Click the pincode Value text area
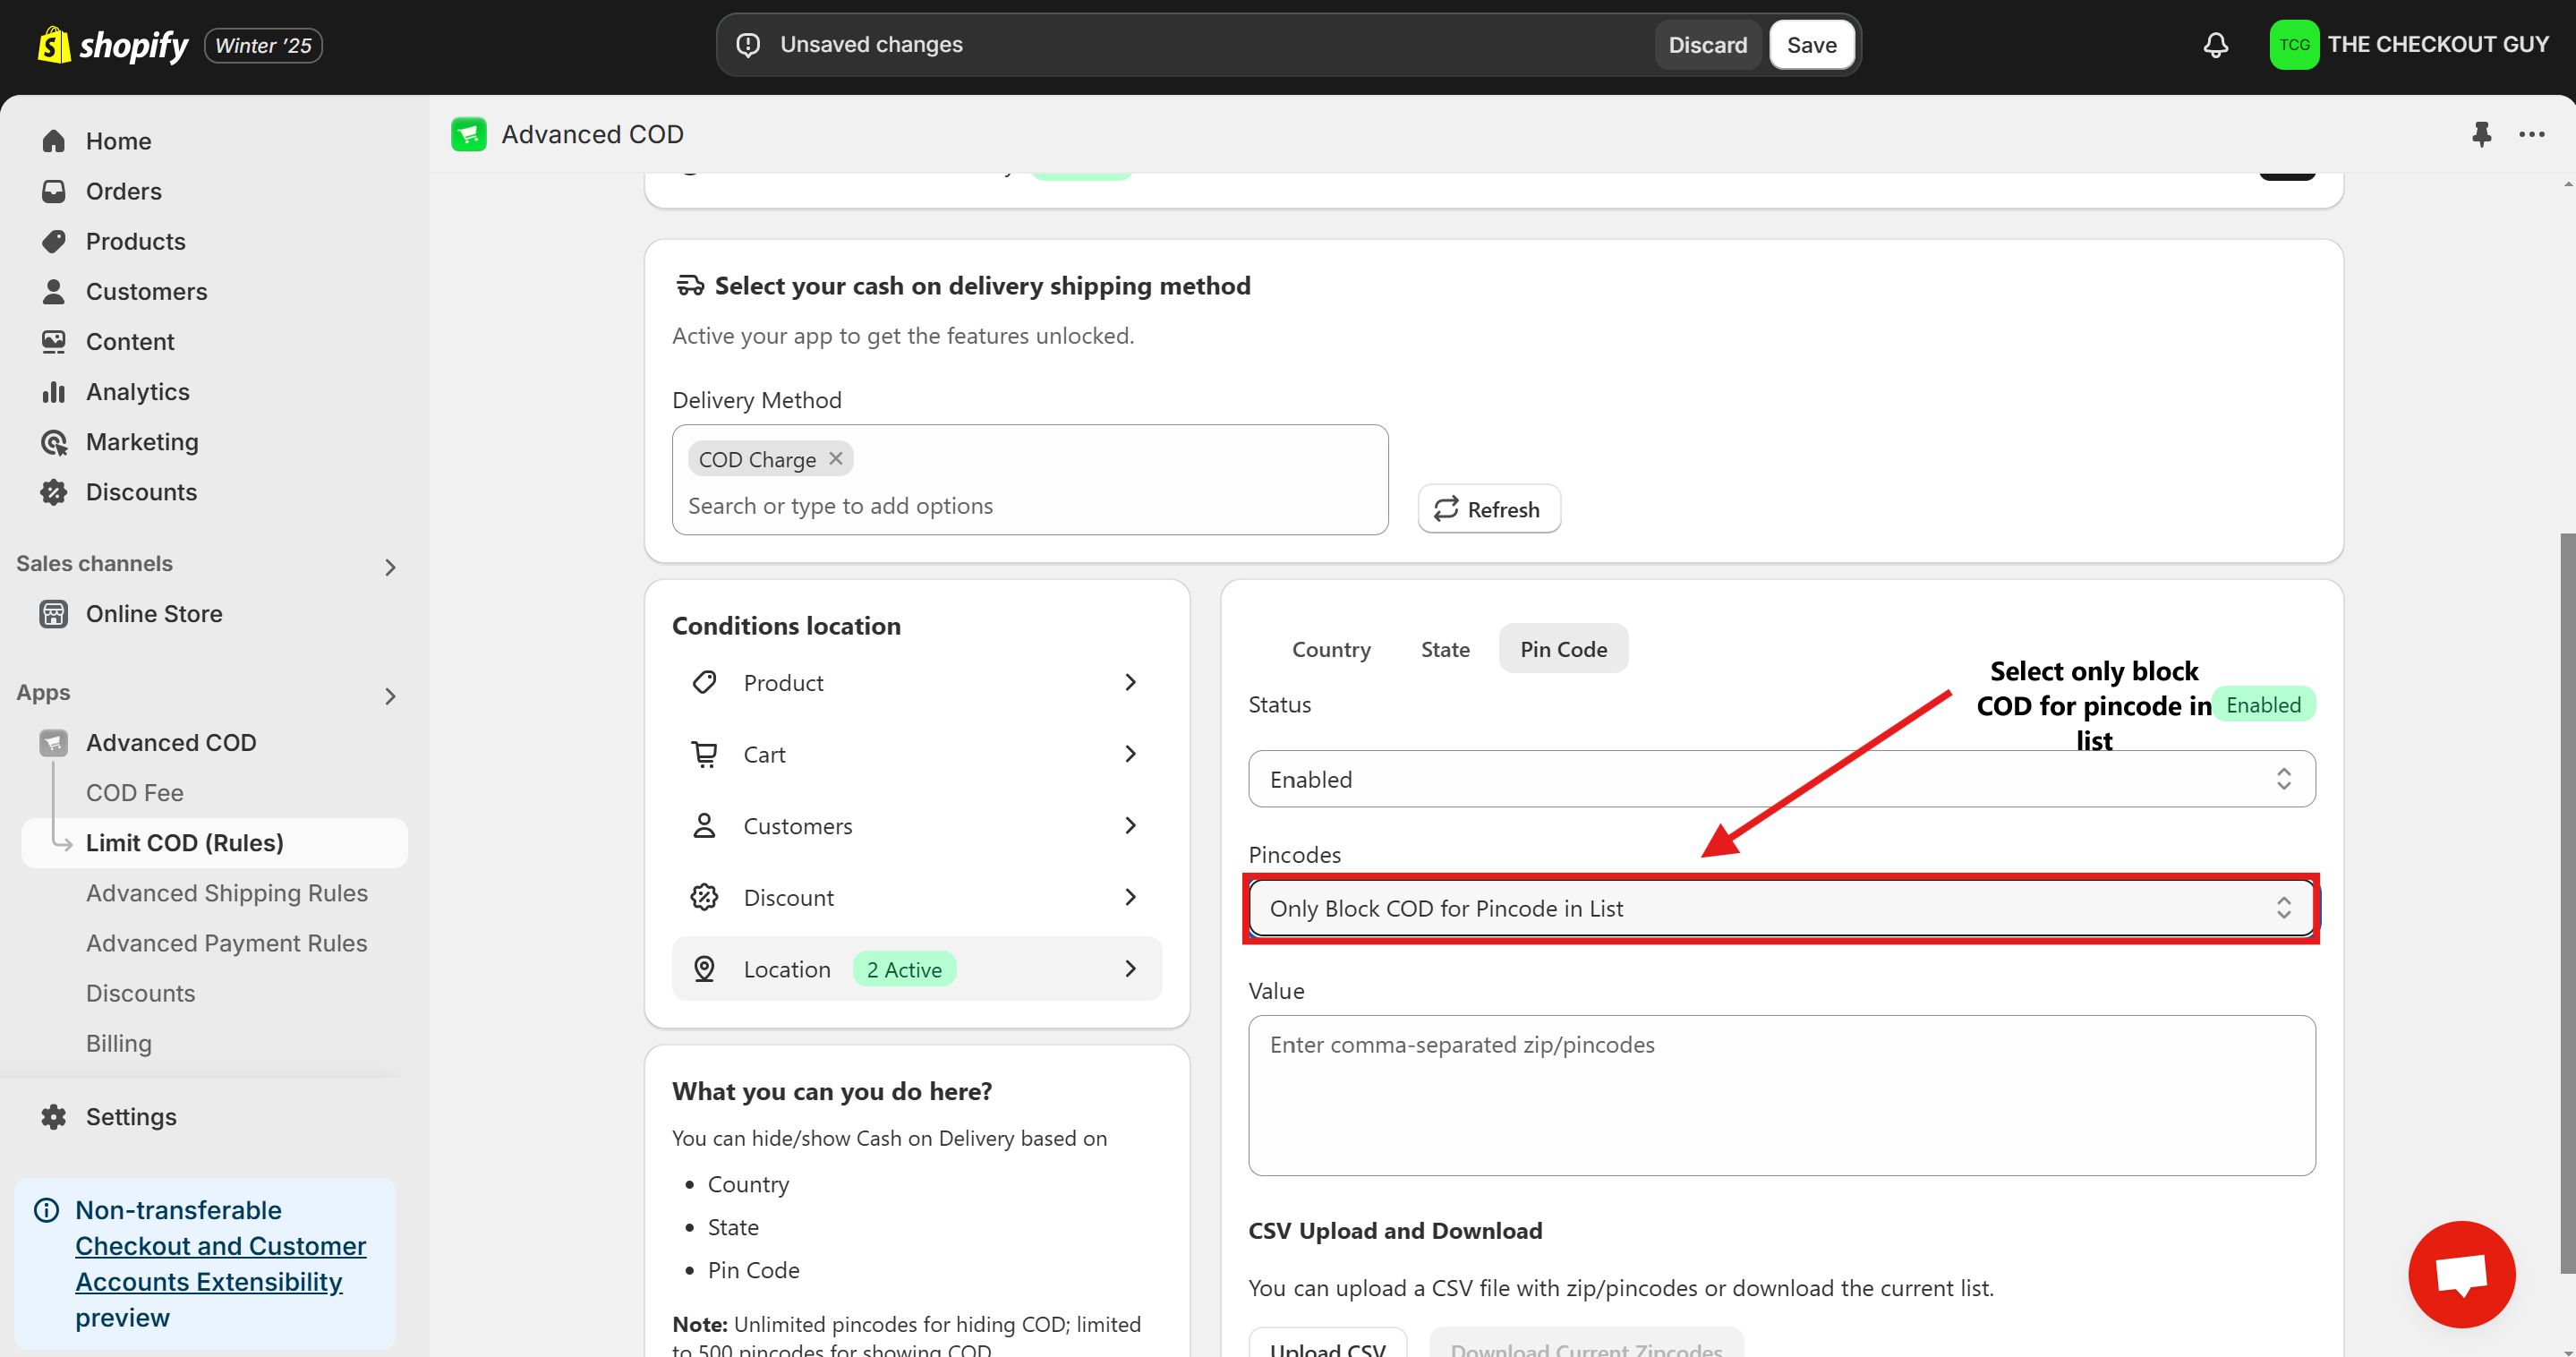The height and width of the screenshot is (1357, 2576). (x=1781, y=1095)
